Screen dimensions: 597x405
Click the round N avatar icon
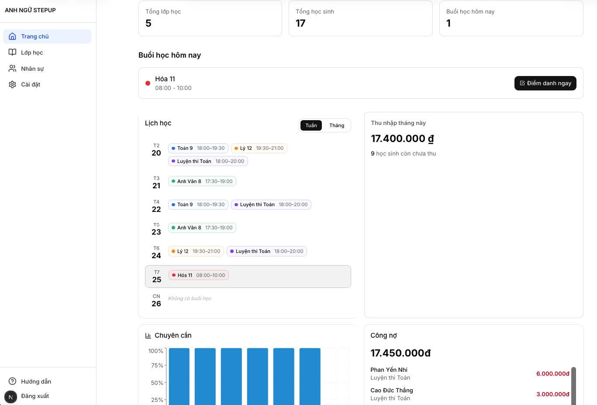(11, 397)
